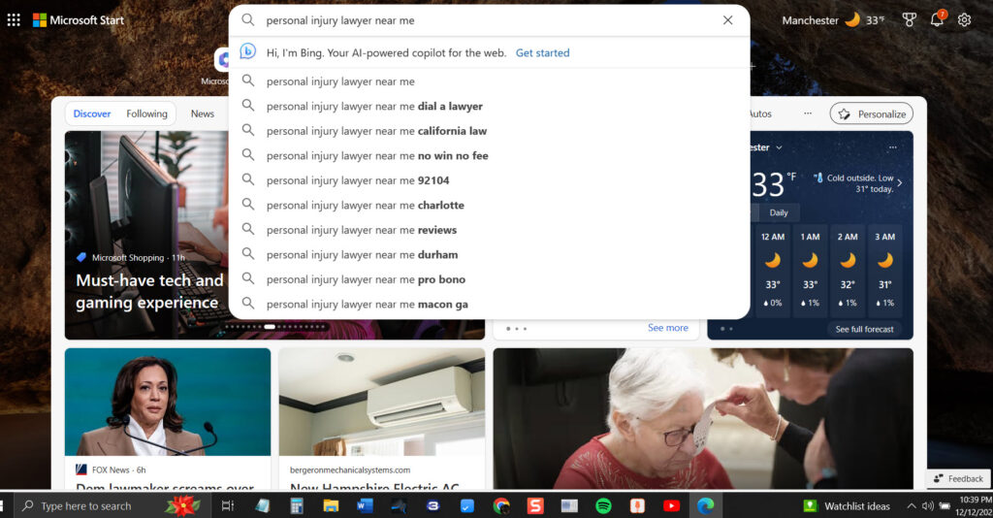Switch to the Discover tab

point(92,114)
